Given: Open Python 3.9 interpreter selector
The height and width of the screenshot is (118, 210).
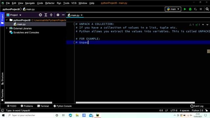Looking at the screenshot, I should (x=198, y=110).
